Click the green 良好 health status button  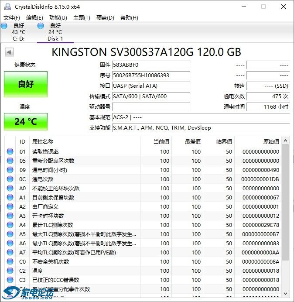26,84
